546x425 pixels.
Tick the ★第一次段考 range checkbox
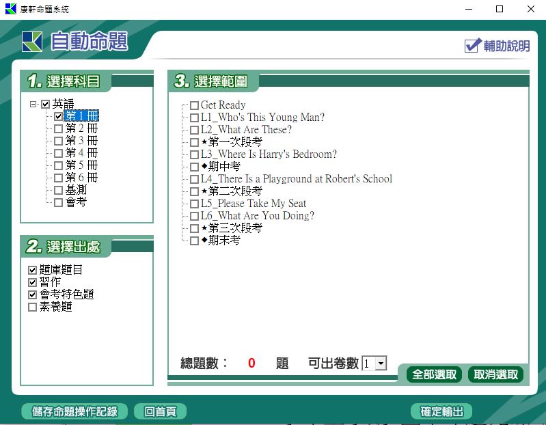(194, 143)
